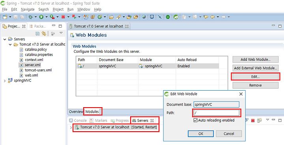284x145 pixels.
Task: Switch to the Console tab
Action: pyautogui.click(x=78, y=121)
